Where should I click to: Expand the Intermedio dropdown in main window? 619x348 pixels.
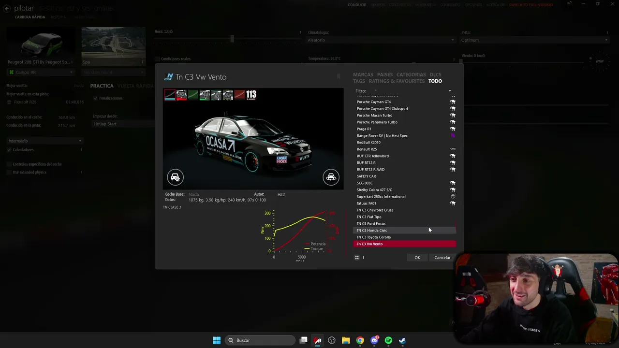(x=44, y=141)
